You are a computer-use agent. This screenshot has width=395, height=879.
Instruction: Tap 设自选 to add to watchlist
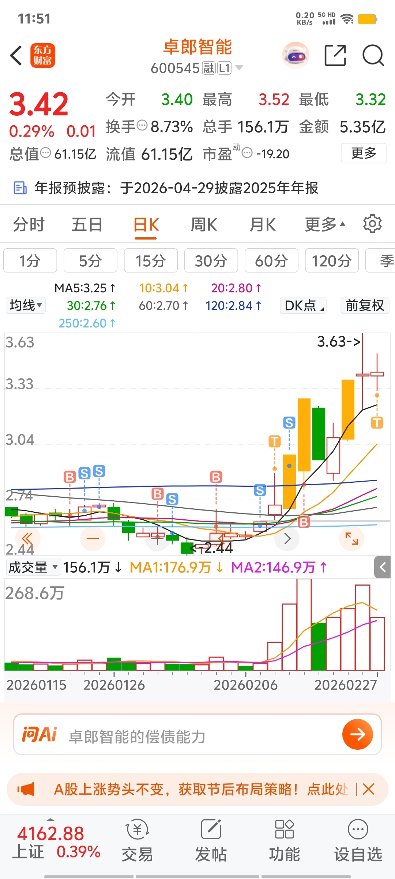pos(358,841)
